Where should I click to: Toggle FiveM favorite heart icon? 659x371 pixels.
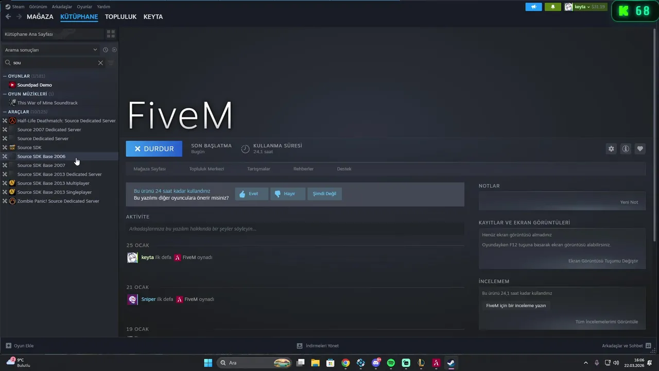pos(640,149)
